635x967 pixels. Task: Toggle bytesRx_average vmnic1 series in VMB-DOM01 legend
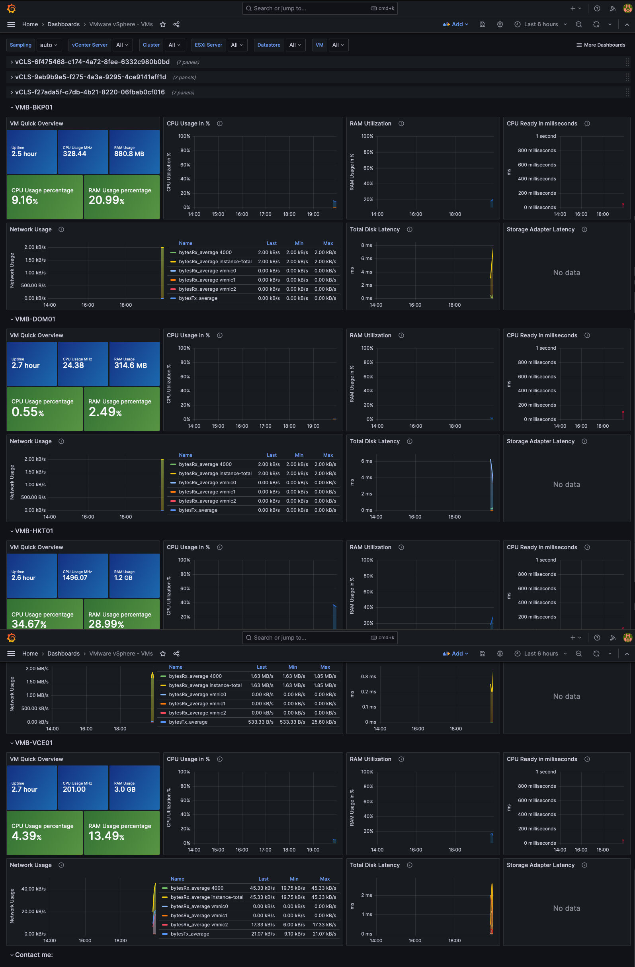pos(207,491)
